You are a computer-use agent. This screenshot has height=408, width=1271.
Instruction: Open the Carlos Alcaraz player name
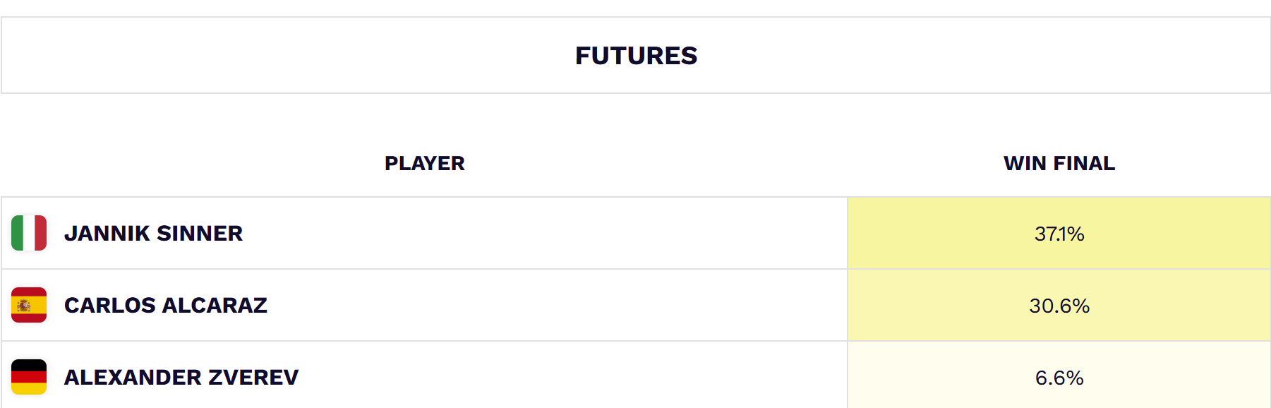(x=166, y=305)
